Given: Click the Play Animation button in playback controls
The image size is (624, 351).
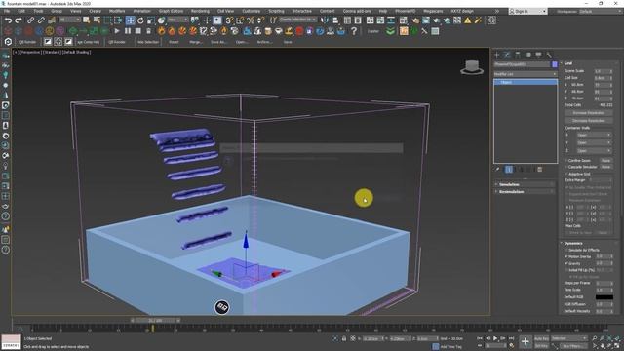Looking at the screenshot, I should tap(495, 338).
